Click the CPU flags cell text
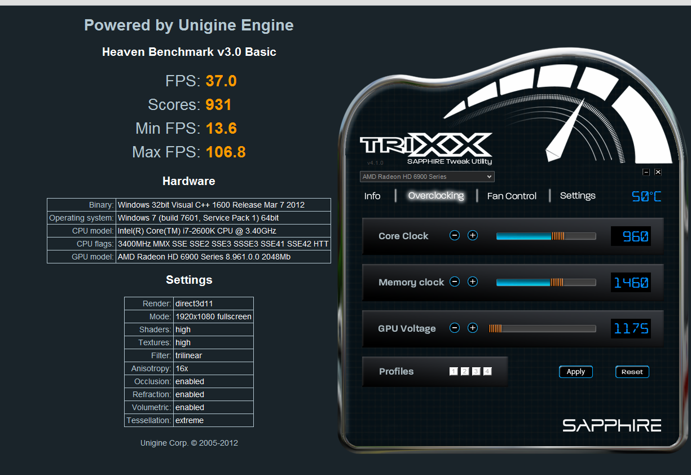The width and height of the screenshot is (691, 475). (x=223, y=244)
